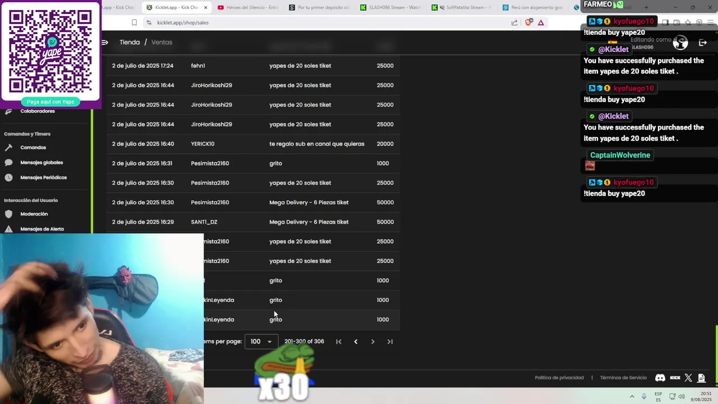Viewport: 718px width, 404px height.
Task: Open the Kick logo link in footer
Action: (x=675, y=378)
